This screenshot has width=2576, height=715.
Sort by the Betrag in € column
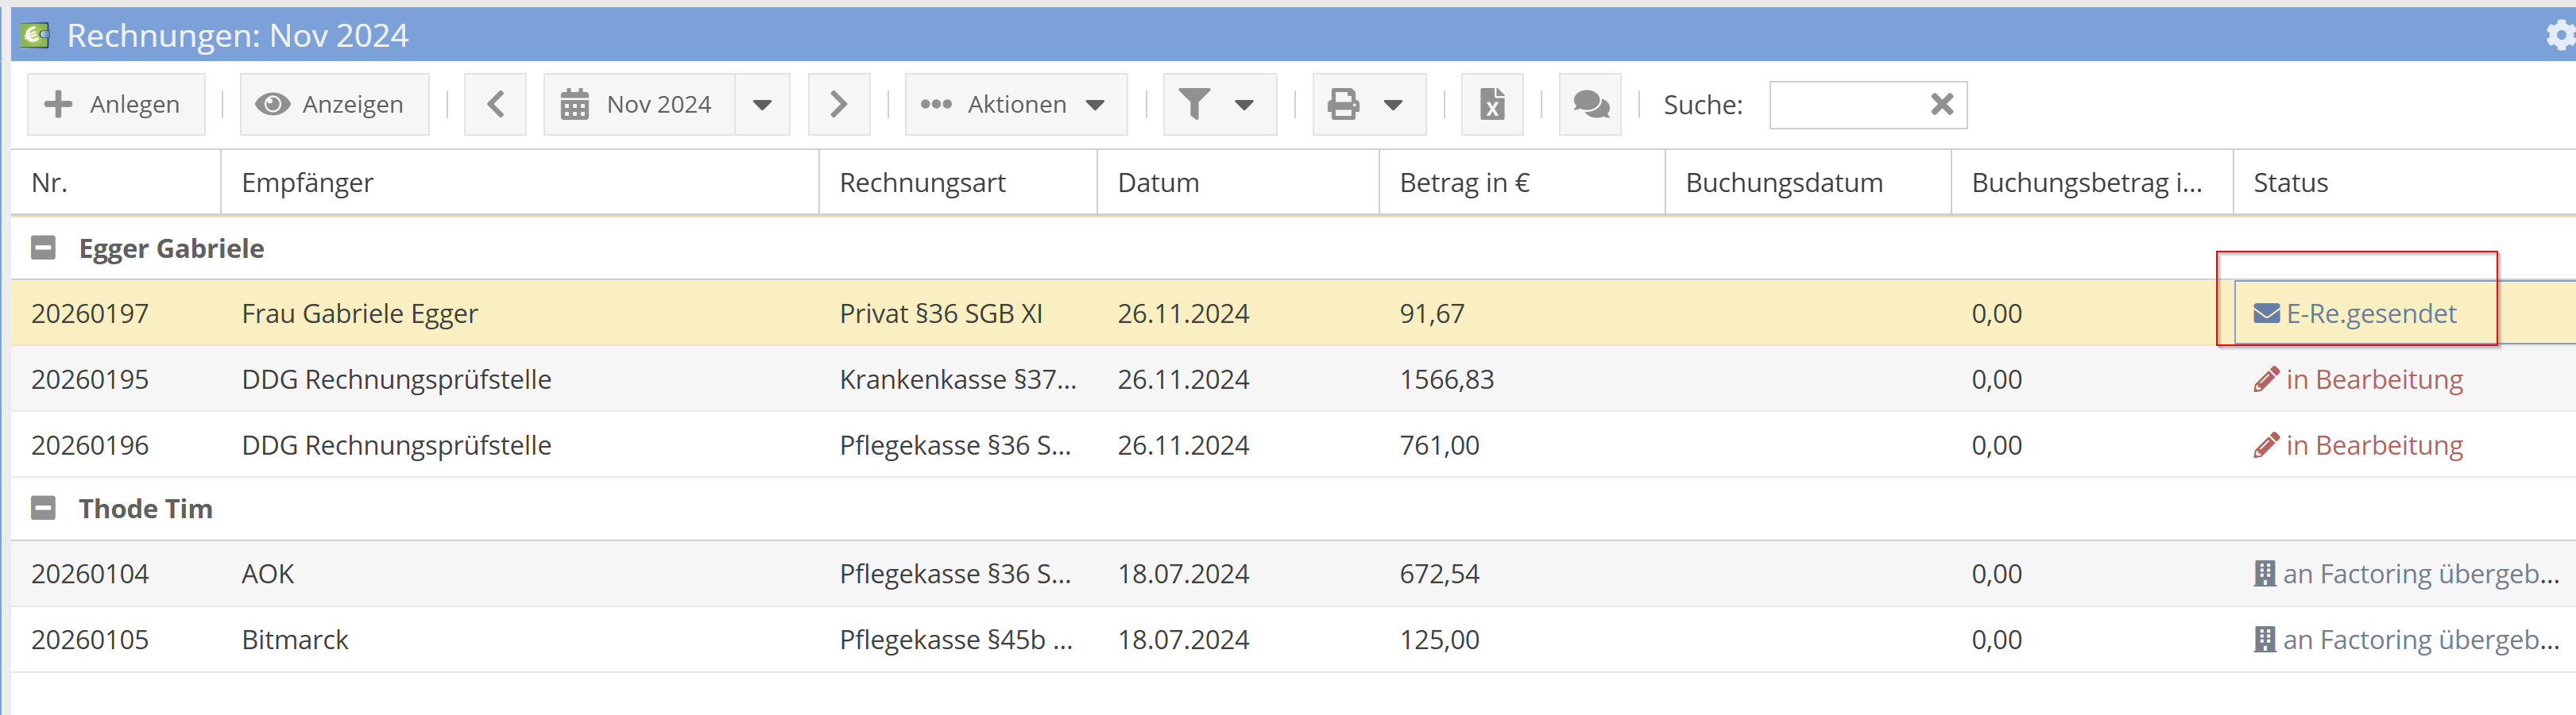[1464, 183]
